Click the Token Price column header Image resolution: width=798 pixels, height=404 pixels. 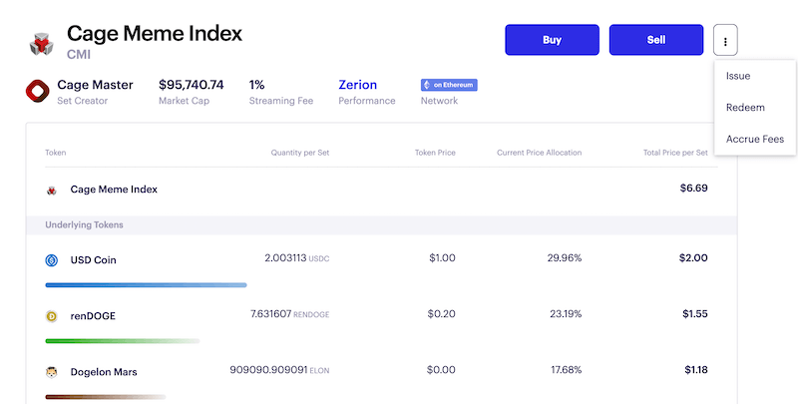click(x=435, y=153)
